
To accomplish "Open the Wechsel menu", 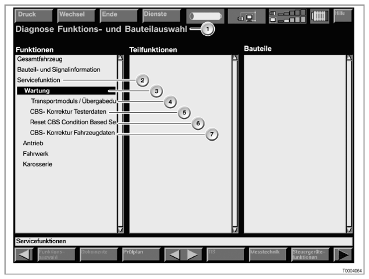I will tap(76, 16).
